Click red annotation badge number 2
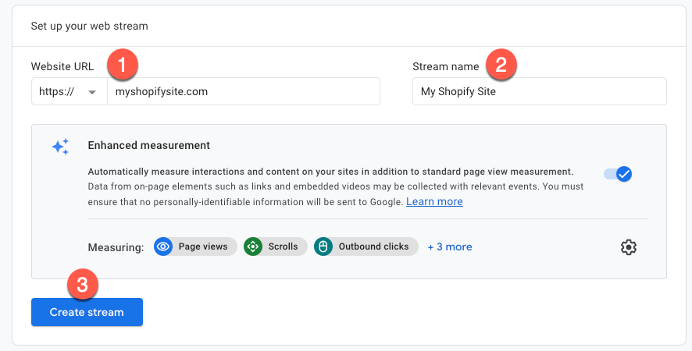 pyautogui.click(x=501, y=65)
